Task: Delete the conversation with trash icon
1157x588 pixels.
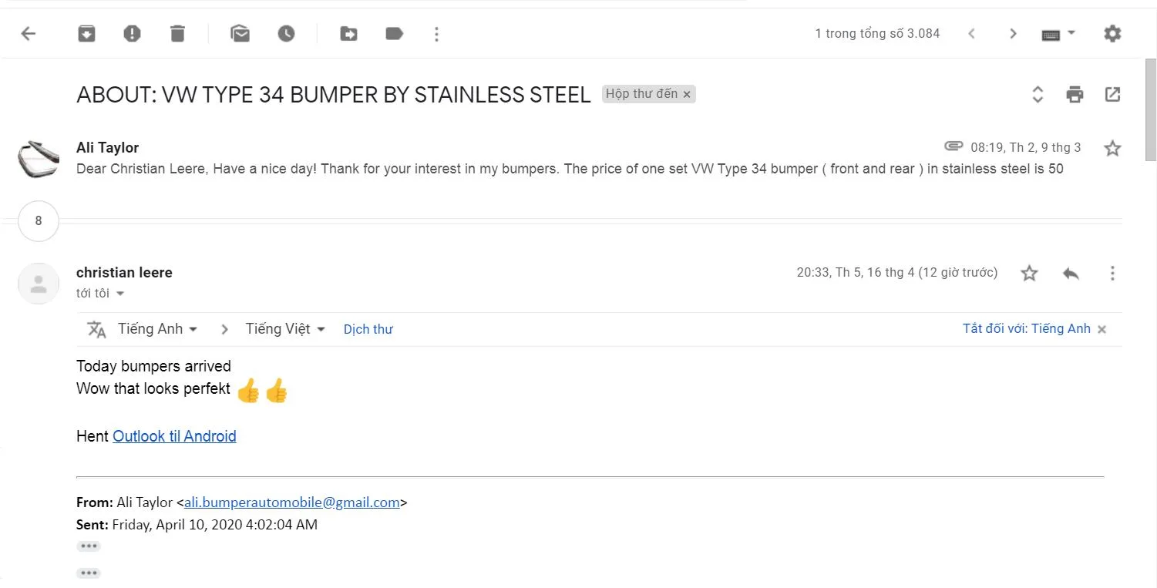Action: [x=178, y=34]
